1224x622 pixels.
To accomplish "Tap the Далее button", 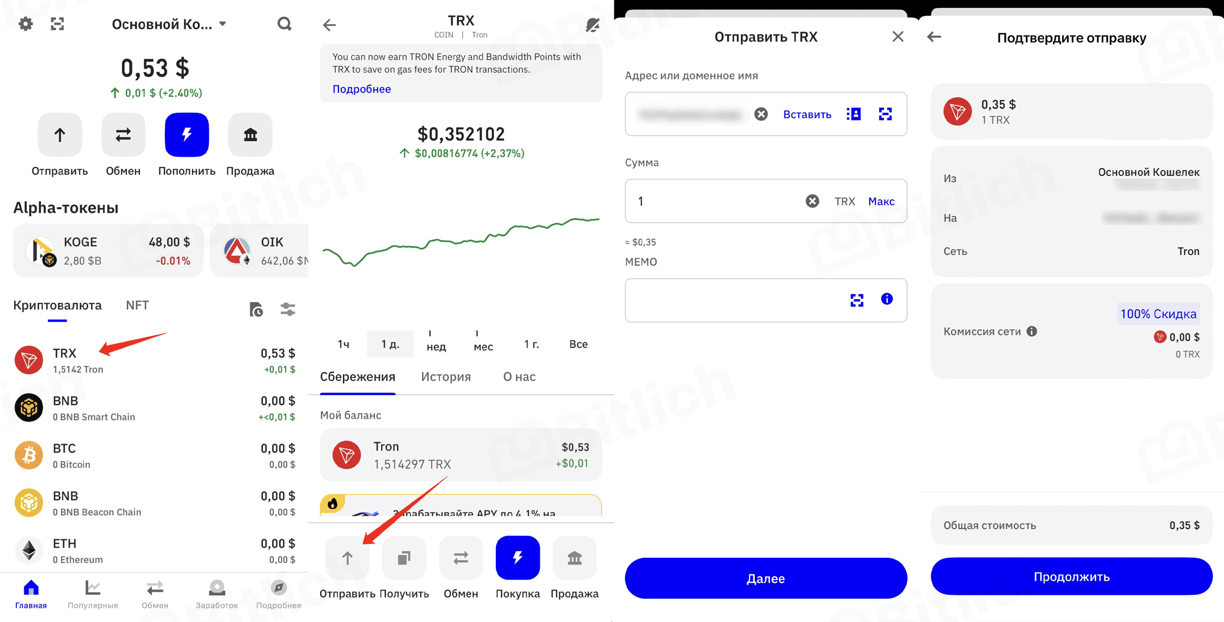I will click(766, 578).
